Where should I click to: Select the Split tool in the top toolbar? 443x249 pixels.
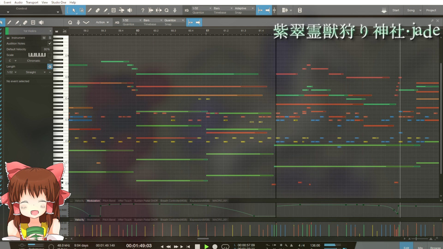pos(90,11)
